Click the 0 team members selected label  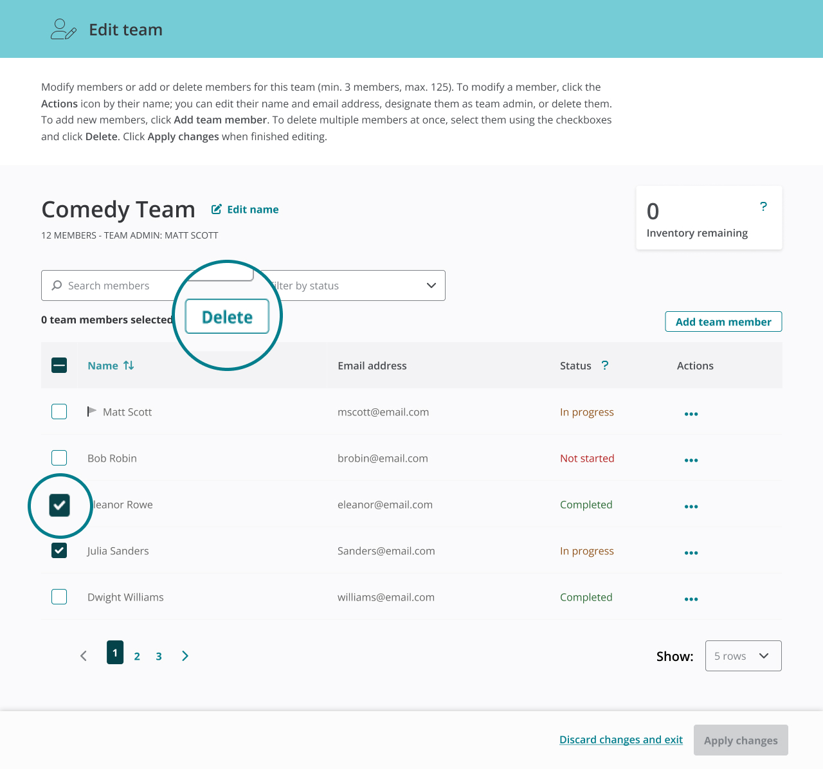(107, 320)
